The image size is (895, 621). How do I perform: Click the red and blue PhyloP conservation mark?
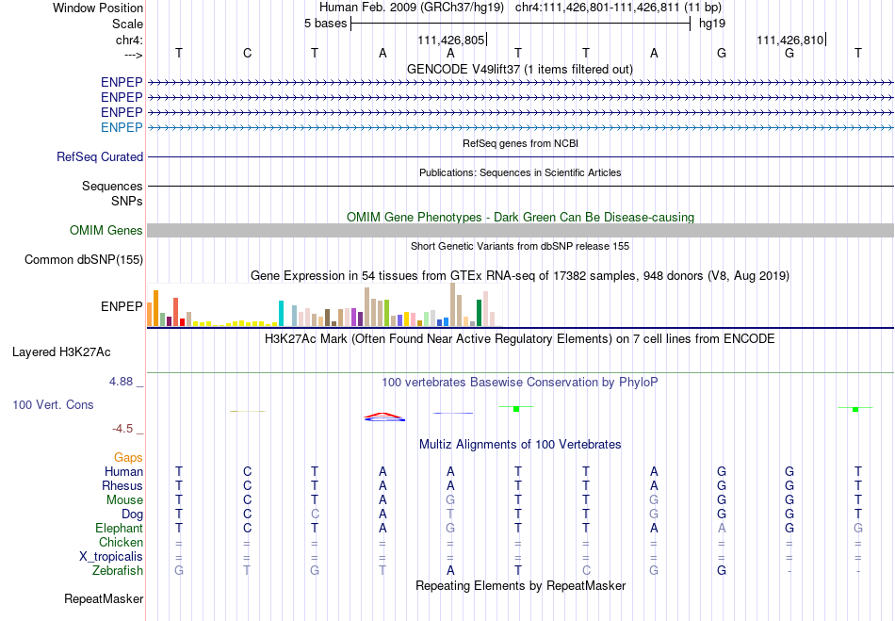(384, 417)
